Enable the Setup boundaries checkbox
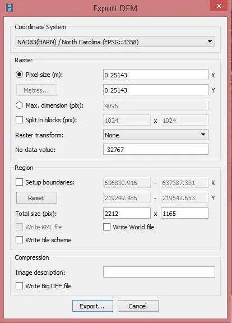This screenshot has width=232, height=323. click(19, 182)
